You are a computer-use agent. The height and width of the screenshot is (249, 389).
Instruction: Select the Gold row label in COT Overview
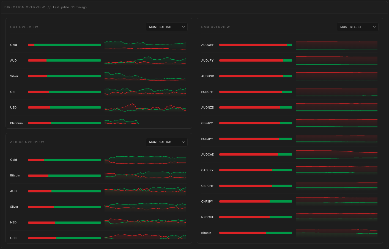coord(13,45)
